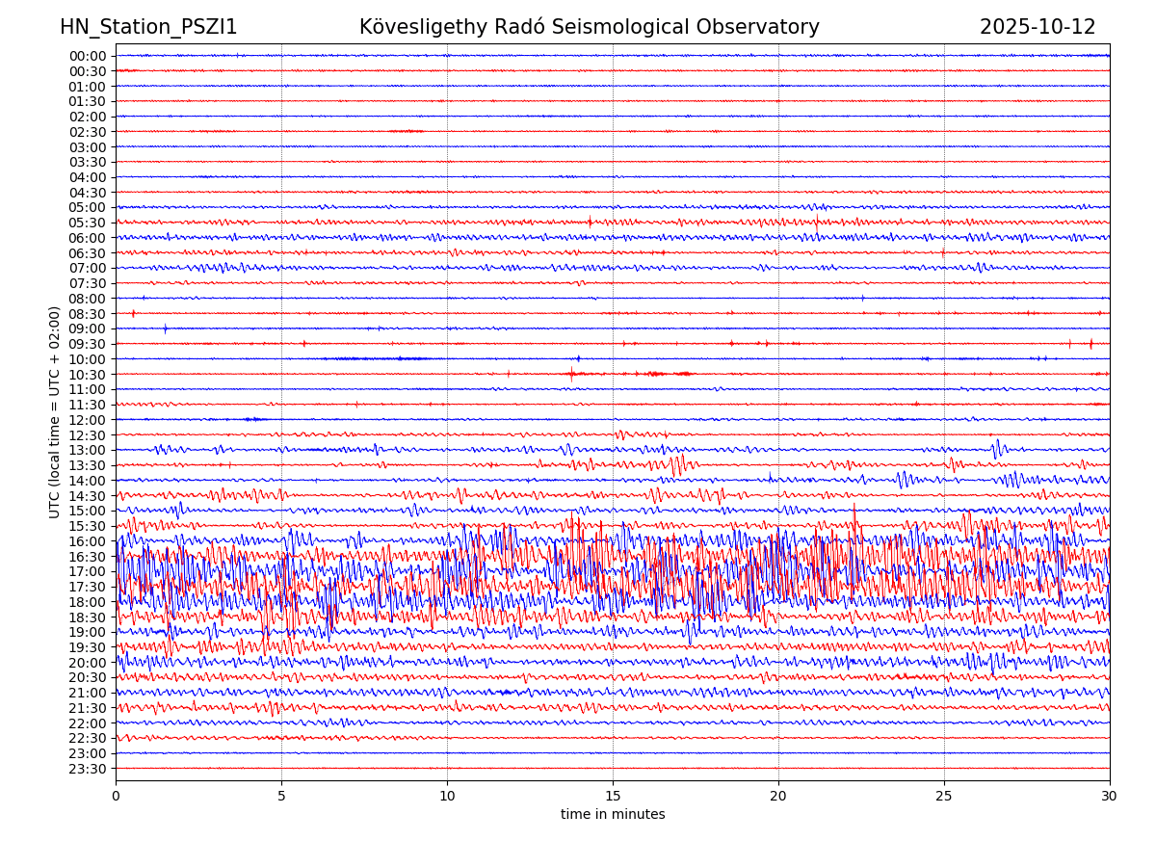The width and height of the screenshot is (1156, 867).
Task: Select the 00:00 row time label
Action: 87,56
